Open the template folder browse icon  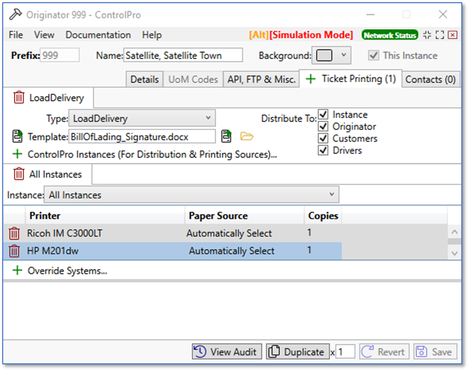pyautogui.click(x=247, y=136)
